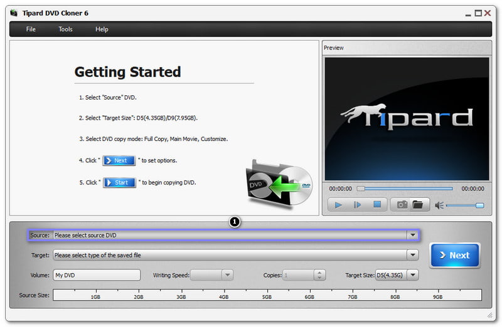Image resolution: width=502 pixels, height=327 pixels.
Task: Stop the preview playback
Action: (377, 205)
